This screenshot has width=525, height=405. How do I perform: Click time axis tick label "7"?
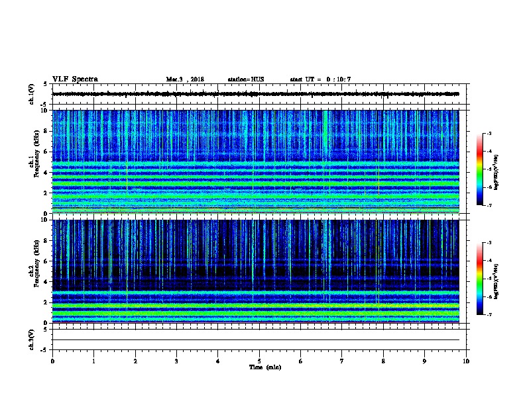pos(342,361)
